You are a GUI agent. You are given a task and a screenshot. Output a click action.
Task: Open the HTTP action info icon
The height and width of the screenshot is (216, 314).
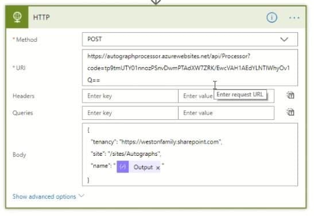coord(272,17)
